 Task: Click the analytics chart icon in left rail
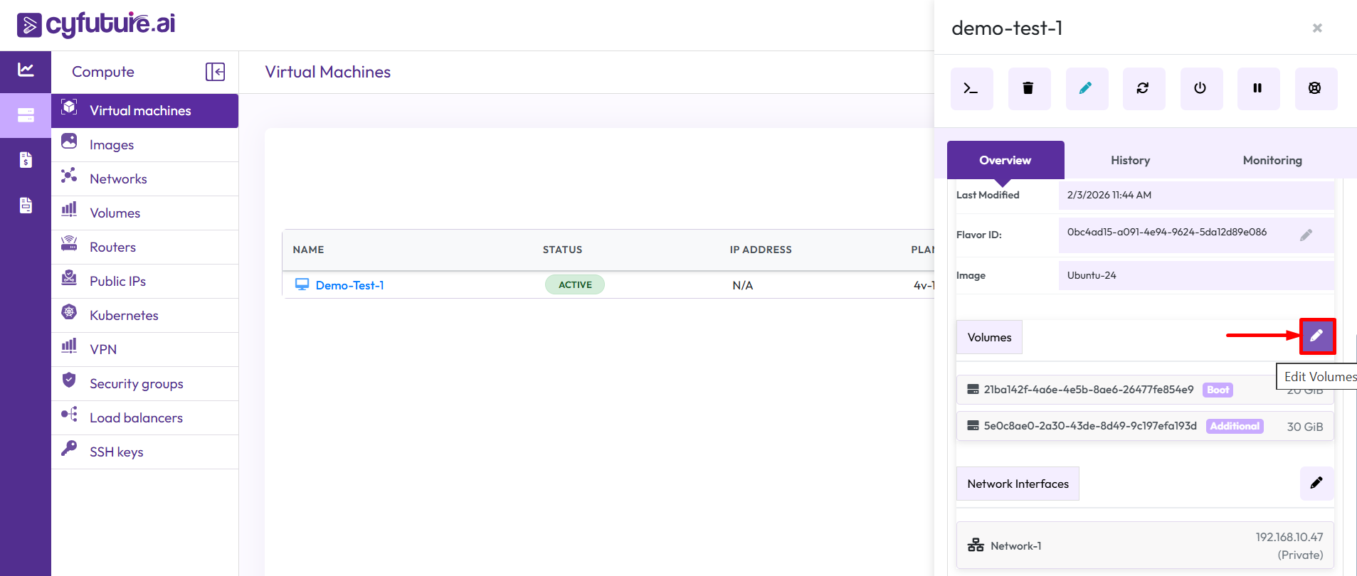click(26, 70)
